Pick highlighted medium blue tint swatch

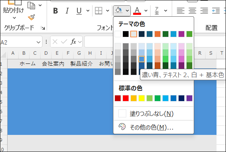[x=141, y=59]
